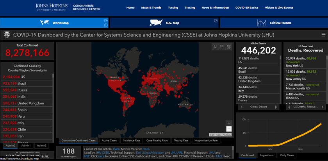Go to previous Global Deaths panel arrow
Screen dimensions: 328x161
tap(241, 107)
